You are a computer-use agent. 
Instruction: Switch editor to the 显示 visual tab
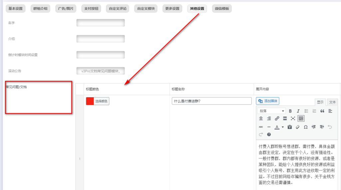[x=320, y=102]
